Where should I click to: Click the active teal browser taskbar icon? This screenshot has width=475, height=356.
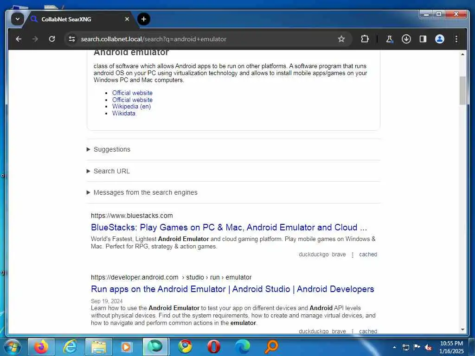click(155, 347)
